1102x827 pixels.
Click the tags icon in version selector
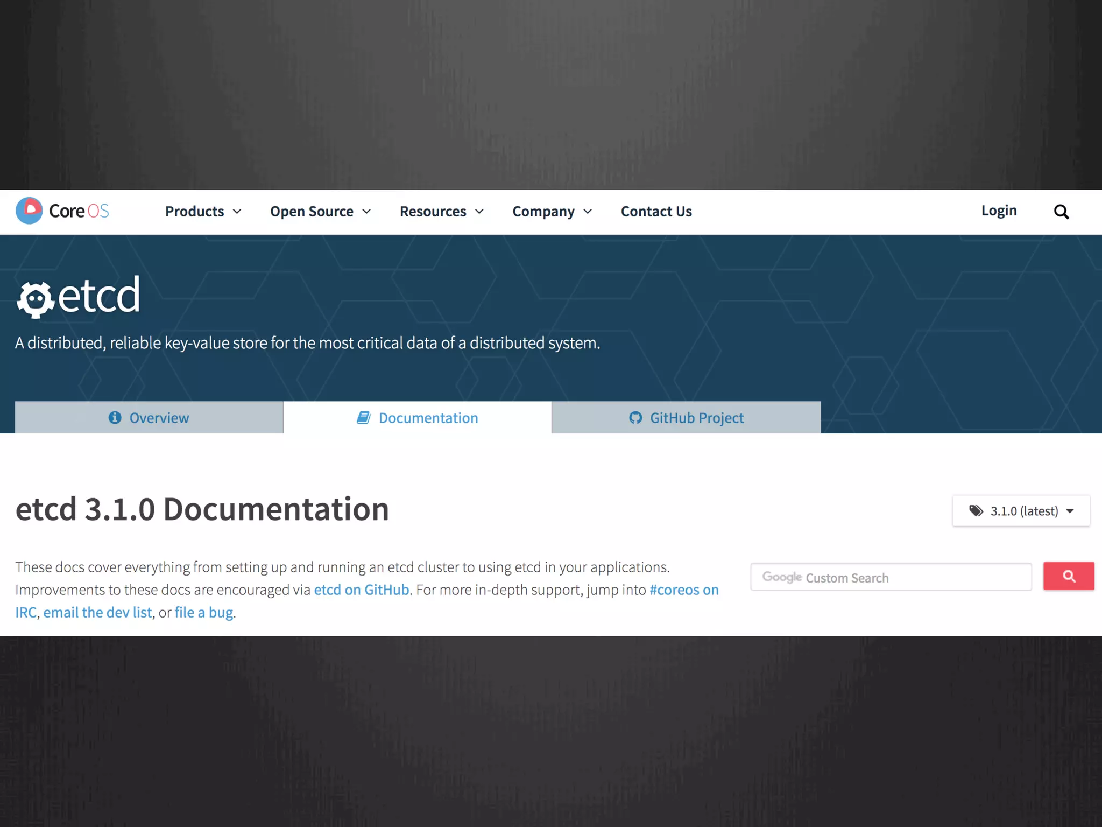coord(976,510)
